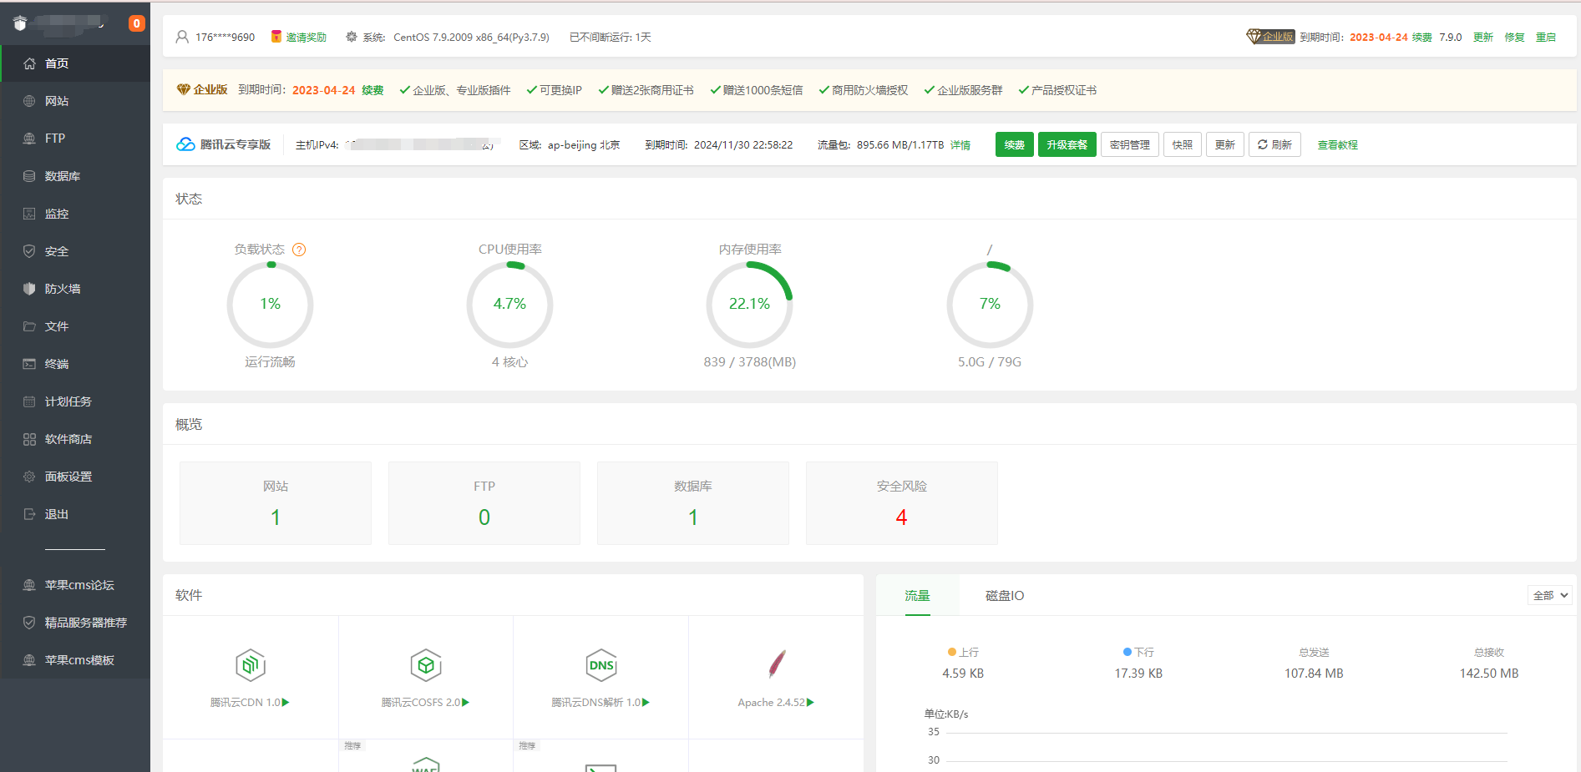The height and width of the screenshot is (772, 1581).
Task: Open 软件商店 in the sidebar menu
Action: 68,439
